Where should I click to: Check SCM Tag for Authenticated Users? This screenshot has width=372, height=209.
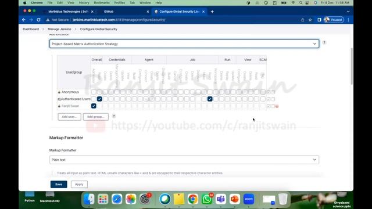263,99
